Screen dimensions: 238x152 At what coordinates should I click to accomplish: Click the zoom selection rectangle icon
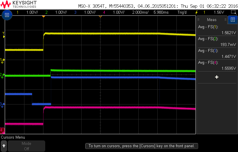tap(234, 12)
